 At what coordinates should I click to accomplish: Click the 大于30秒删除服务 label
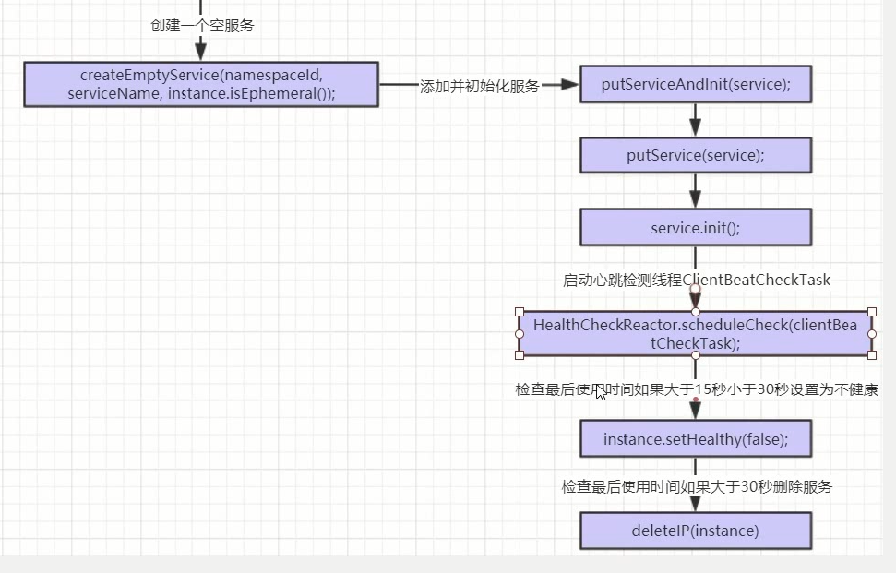697,487
